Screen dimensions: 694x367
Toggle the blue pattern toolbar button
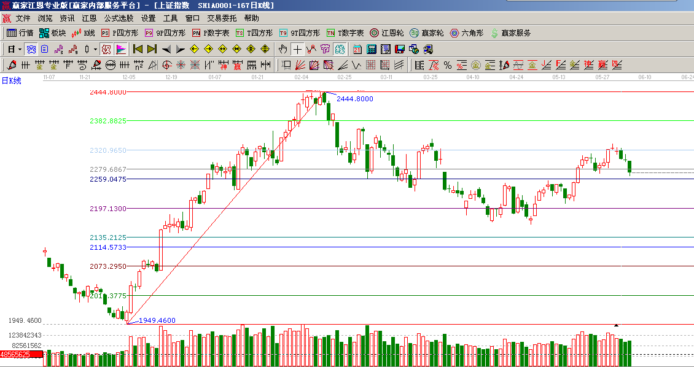(x=30, y=49)
